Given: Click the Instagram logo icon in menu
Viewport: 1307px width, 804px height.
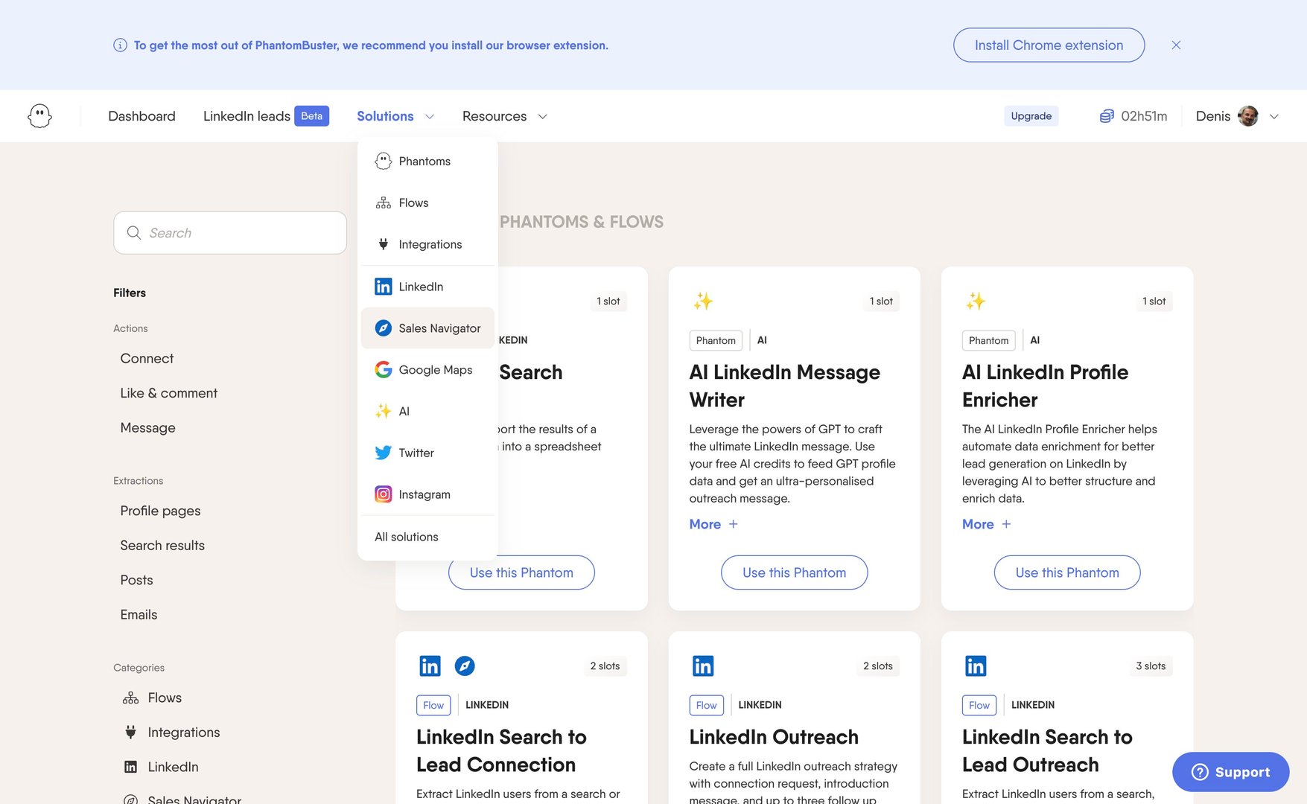Looking at the screenshot, I should [x=383, y=494].
